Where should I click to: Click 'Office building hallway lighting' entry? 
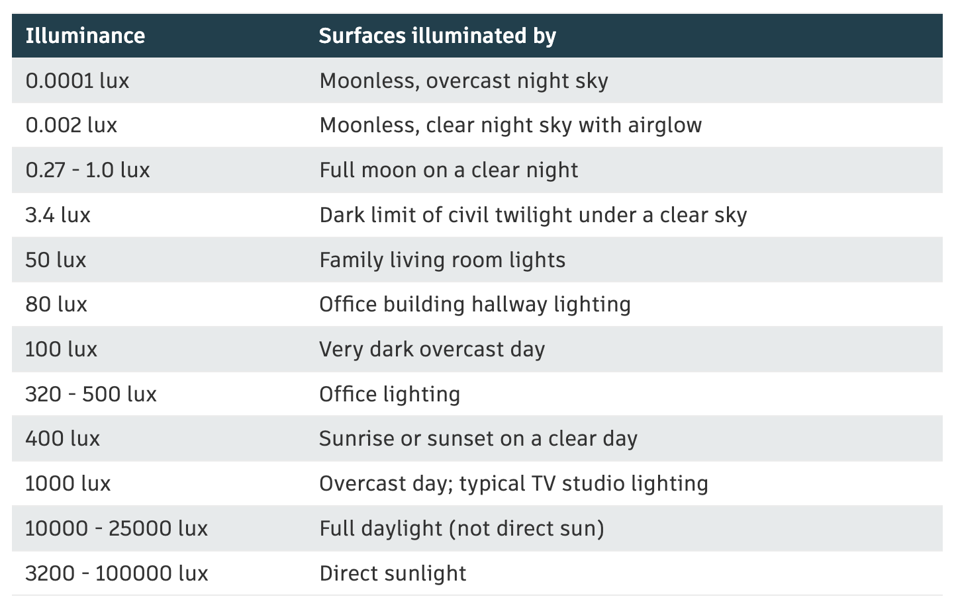[475, 304]
